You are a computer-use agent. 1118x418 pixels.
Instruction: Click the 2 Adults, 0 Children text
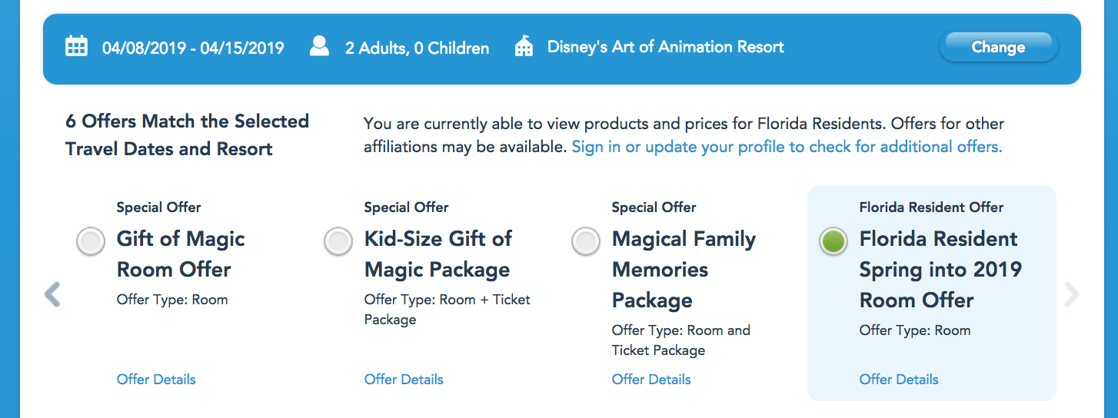[x=417, y=48]
